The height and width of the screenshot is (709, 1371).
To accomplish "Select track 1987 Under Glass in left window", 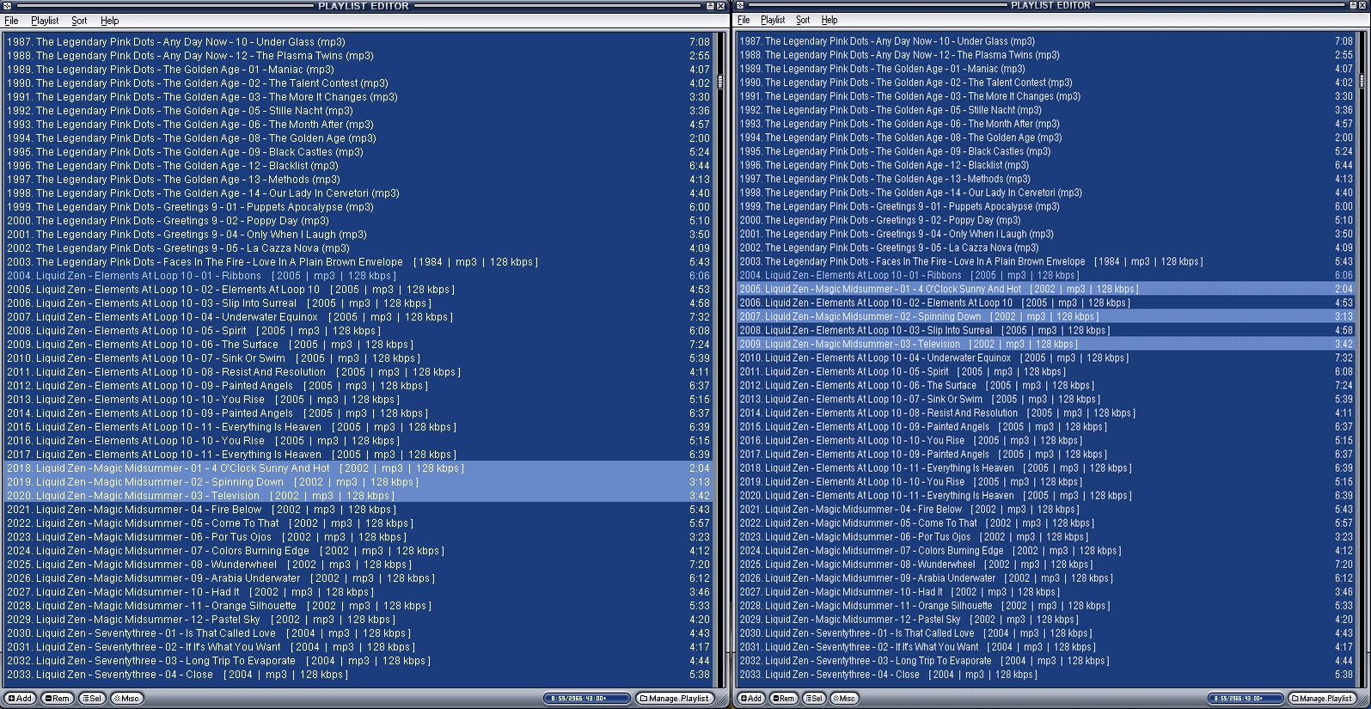I will tap(358, 41).
